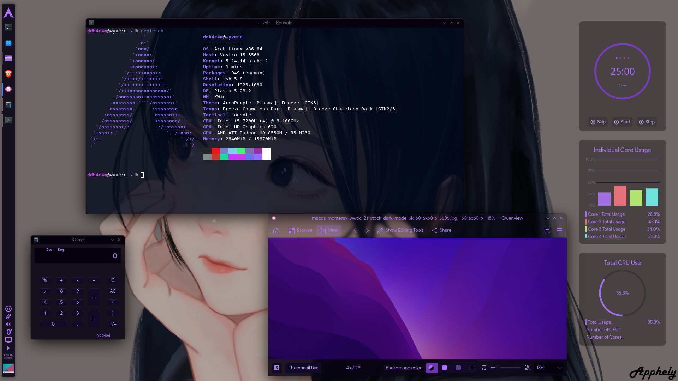Click fit-to-window zoom icon
Image resolution: width=678 pixels, height=381 pixels.
tap(484, 368)
